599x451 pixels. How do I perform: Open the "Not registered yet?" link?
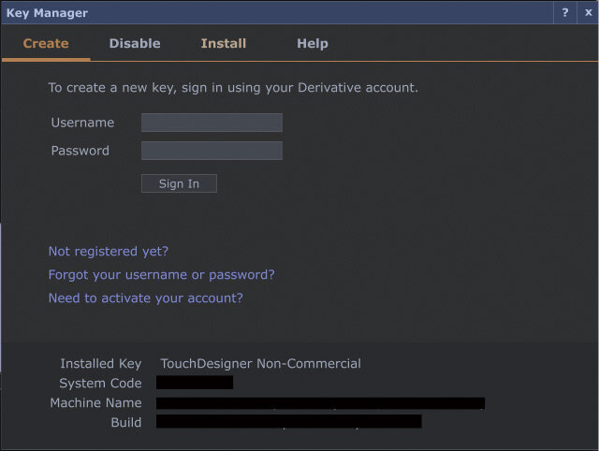pyautogui.click(x=109, y=251)
